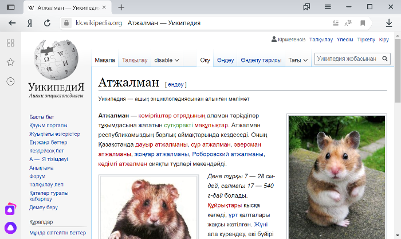Open downloads with the download arrow icon

tap(389, 23)
